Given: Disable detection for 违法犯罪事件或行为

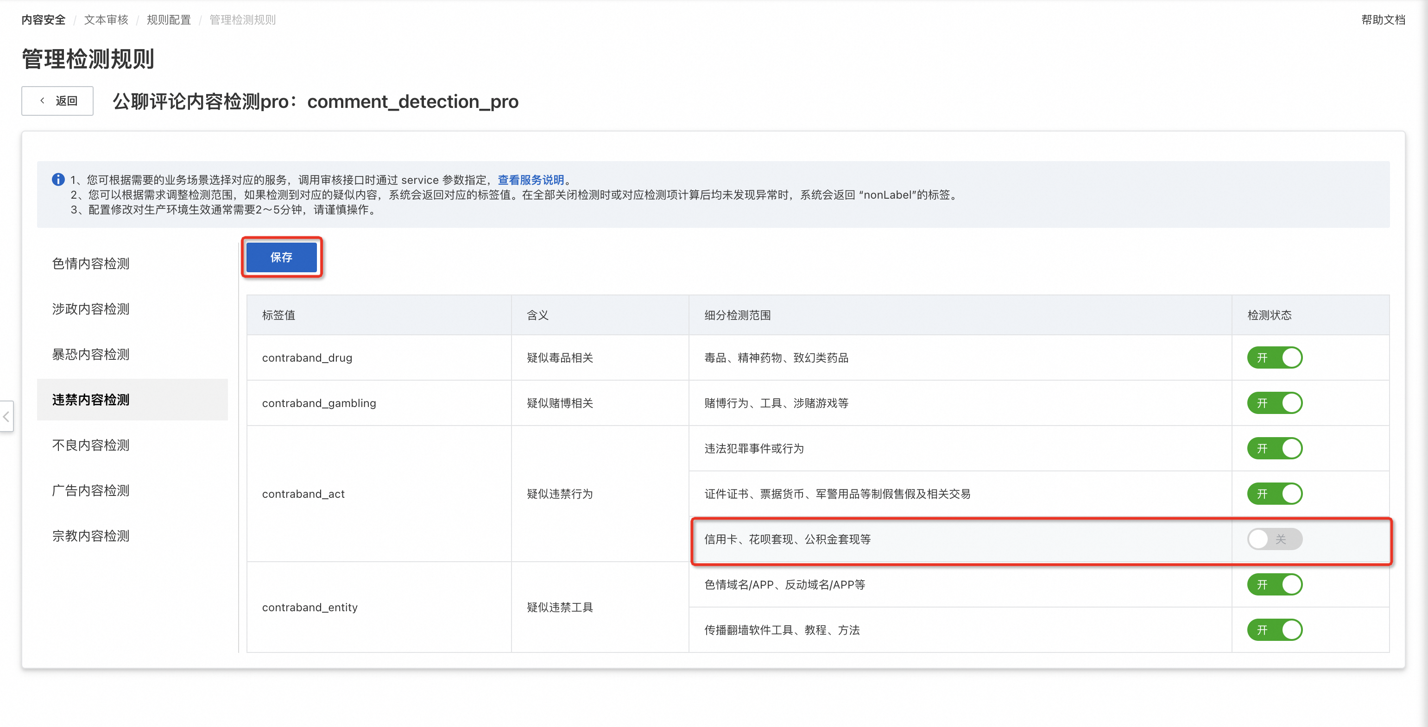Looking at the screenshot, I should coord(1275,448).
